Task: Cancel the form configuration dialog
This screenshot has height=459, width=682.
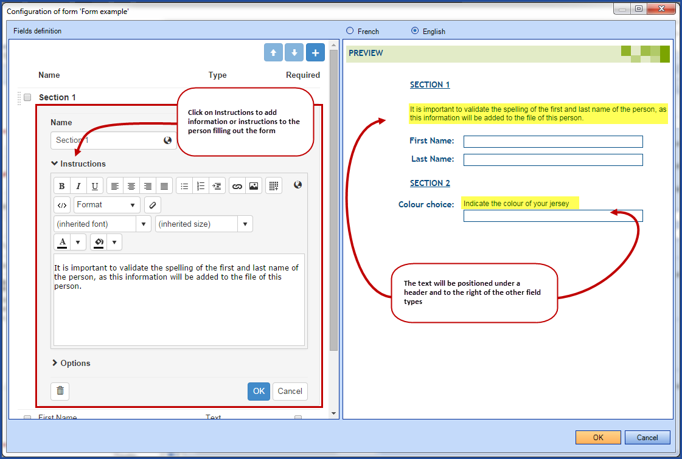Action: click(x=647, y=437)
